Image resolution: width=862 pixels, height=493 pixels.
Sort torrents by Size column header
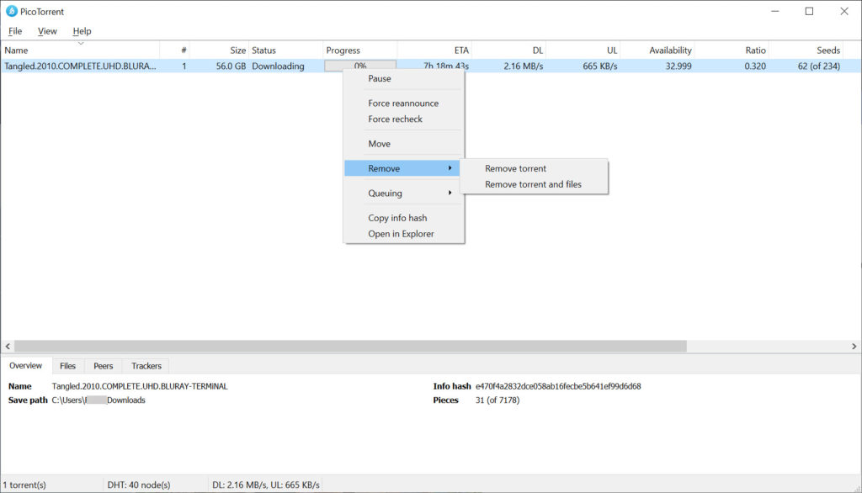coord(219,50)
